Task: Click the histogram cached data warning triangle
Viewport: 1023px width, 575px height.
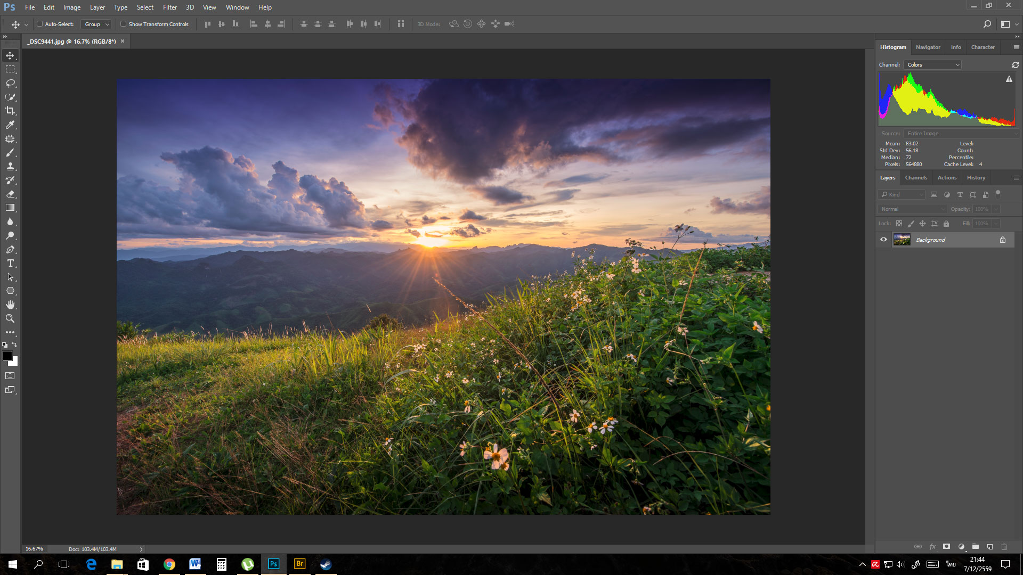Action: point(1009,79)
